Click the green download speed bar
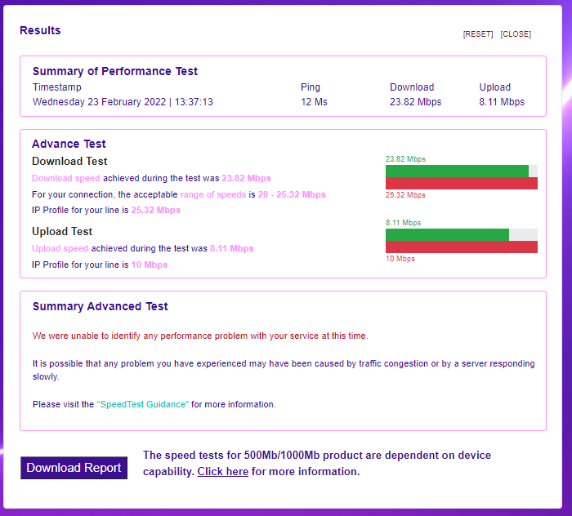The image size is (572, 516). (x=457, y=171)
